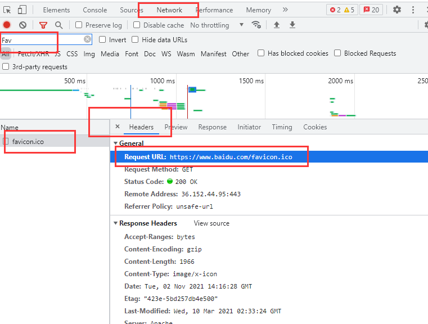Switch to the Memory tab

click(259, 10)
